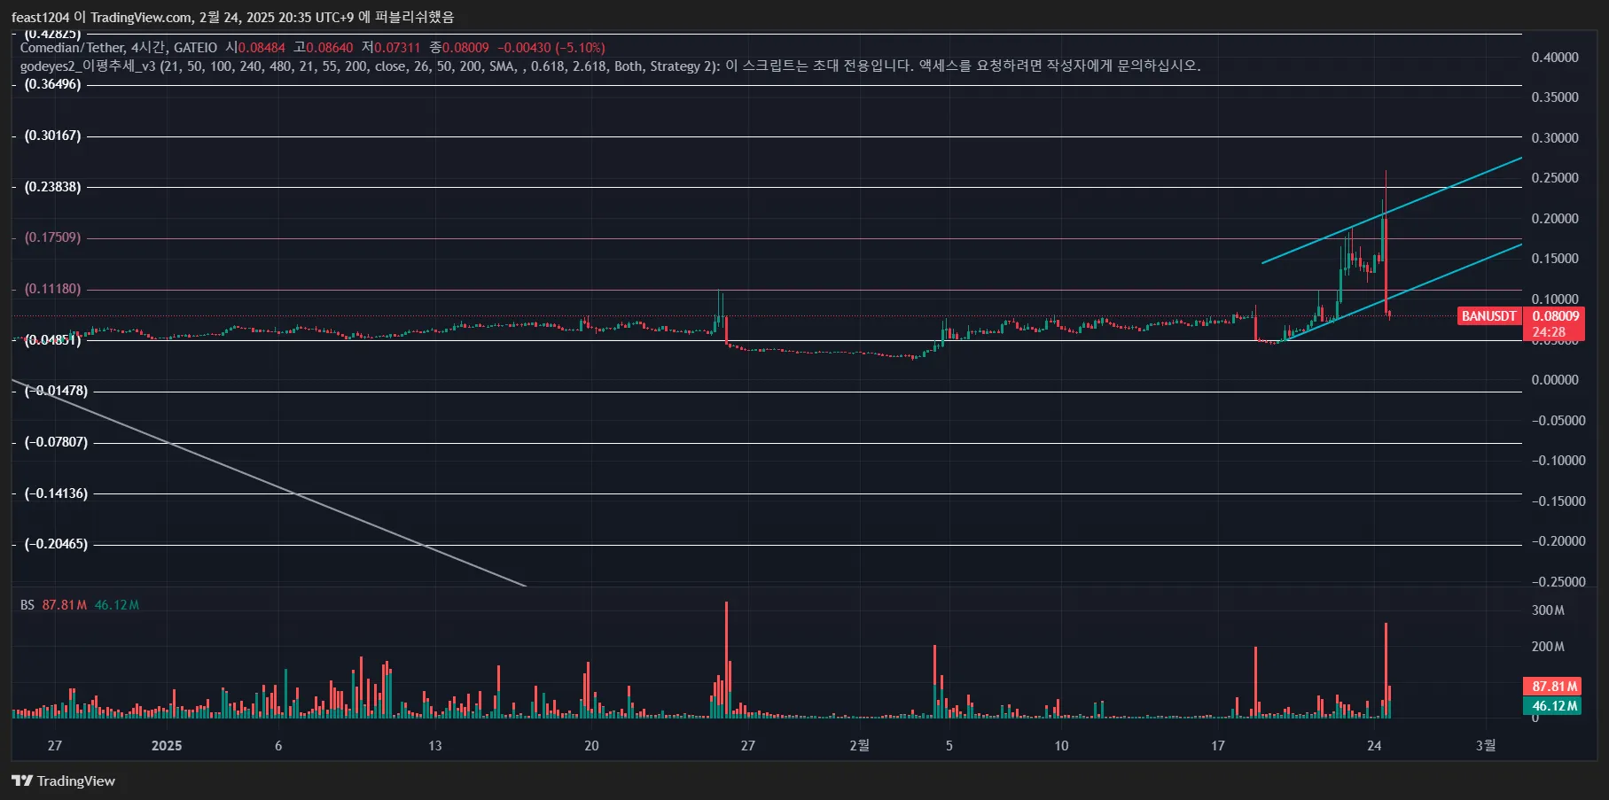Click the TradingView.com text in header
Viewport: 1609px width, 800px height.
pos(142,17)
